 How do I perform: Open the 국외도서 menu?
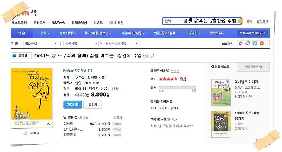point(217,33)
